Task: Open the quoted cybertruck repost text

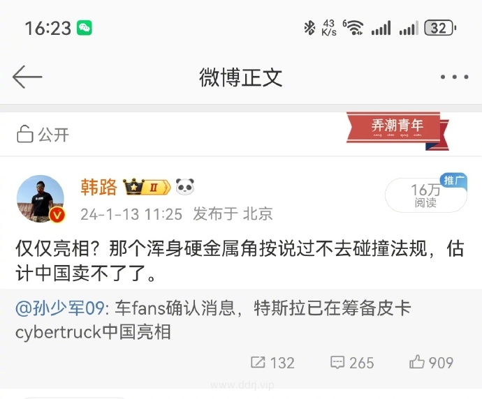Action: (213, 319)
